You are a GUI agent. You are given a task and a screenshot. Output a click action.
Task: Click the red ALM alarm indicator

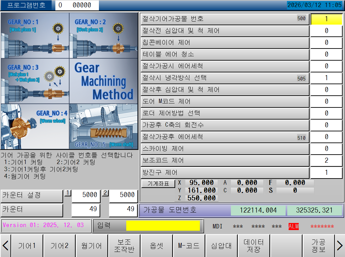pyautogui.click(x=294, y=226)
